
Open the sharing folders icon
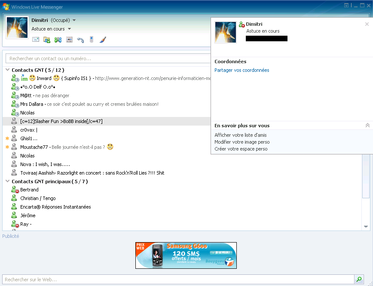point(47,40)
